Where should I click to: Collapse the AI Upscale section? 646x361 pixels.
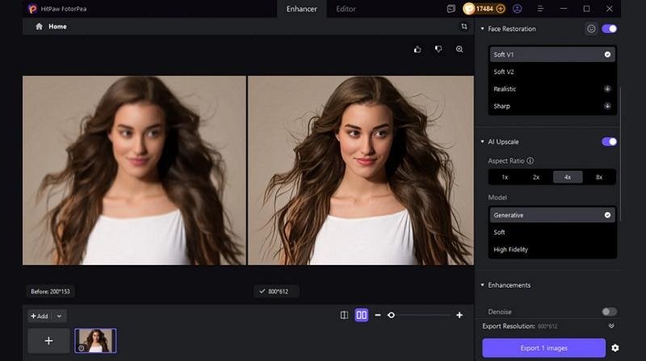click(x=482, y=142)
